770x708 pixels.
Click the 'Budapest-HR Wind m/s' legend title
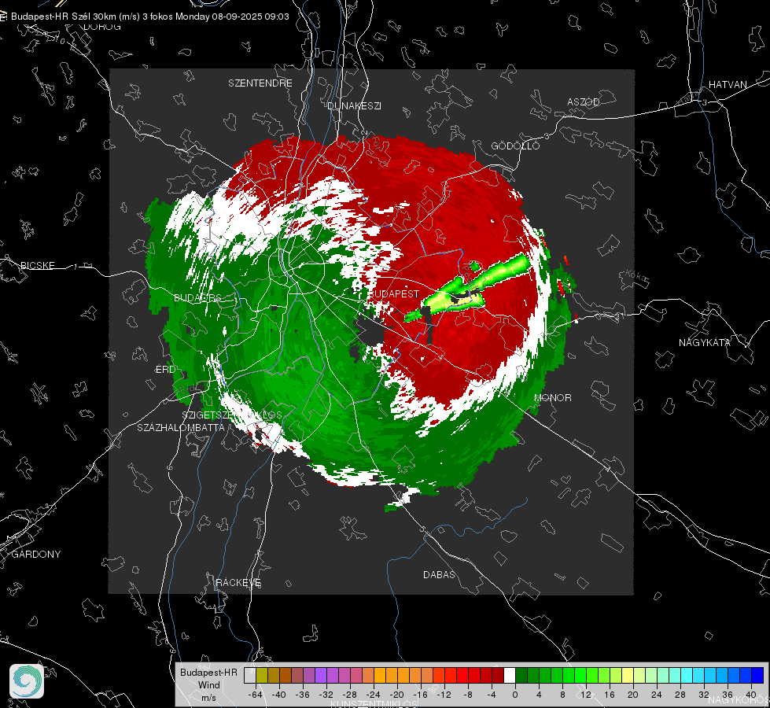tap(208, 684)
